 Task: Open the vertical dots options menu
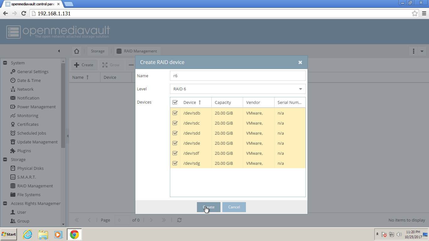(x=413, y=51)
